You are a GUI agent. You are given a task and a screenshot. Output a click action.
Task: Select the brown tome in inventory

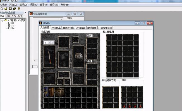coord(51,92)
